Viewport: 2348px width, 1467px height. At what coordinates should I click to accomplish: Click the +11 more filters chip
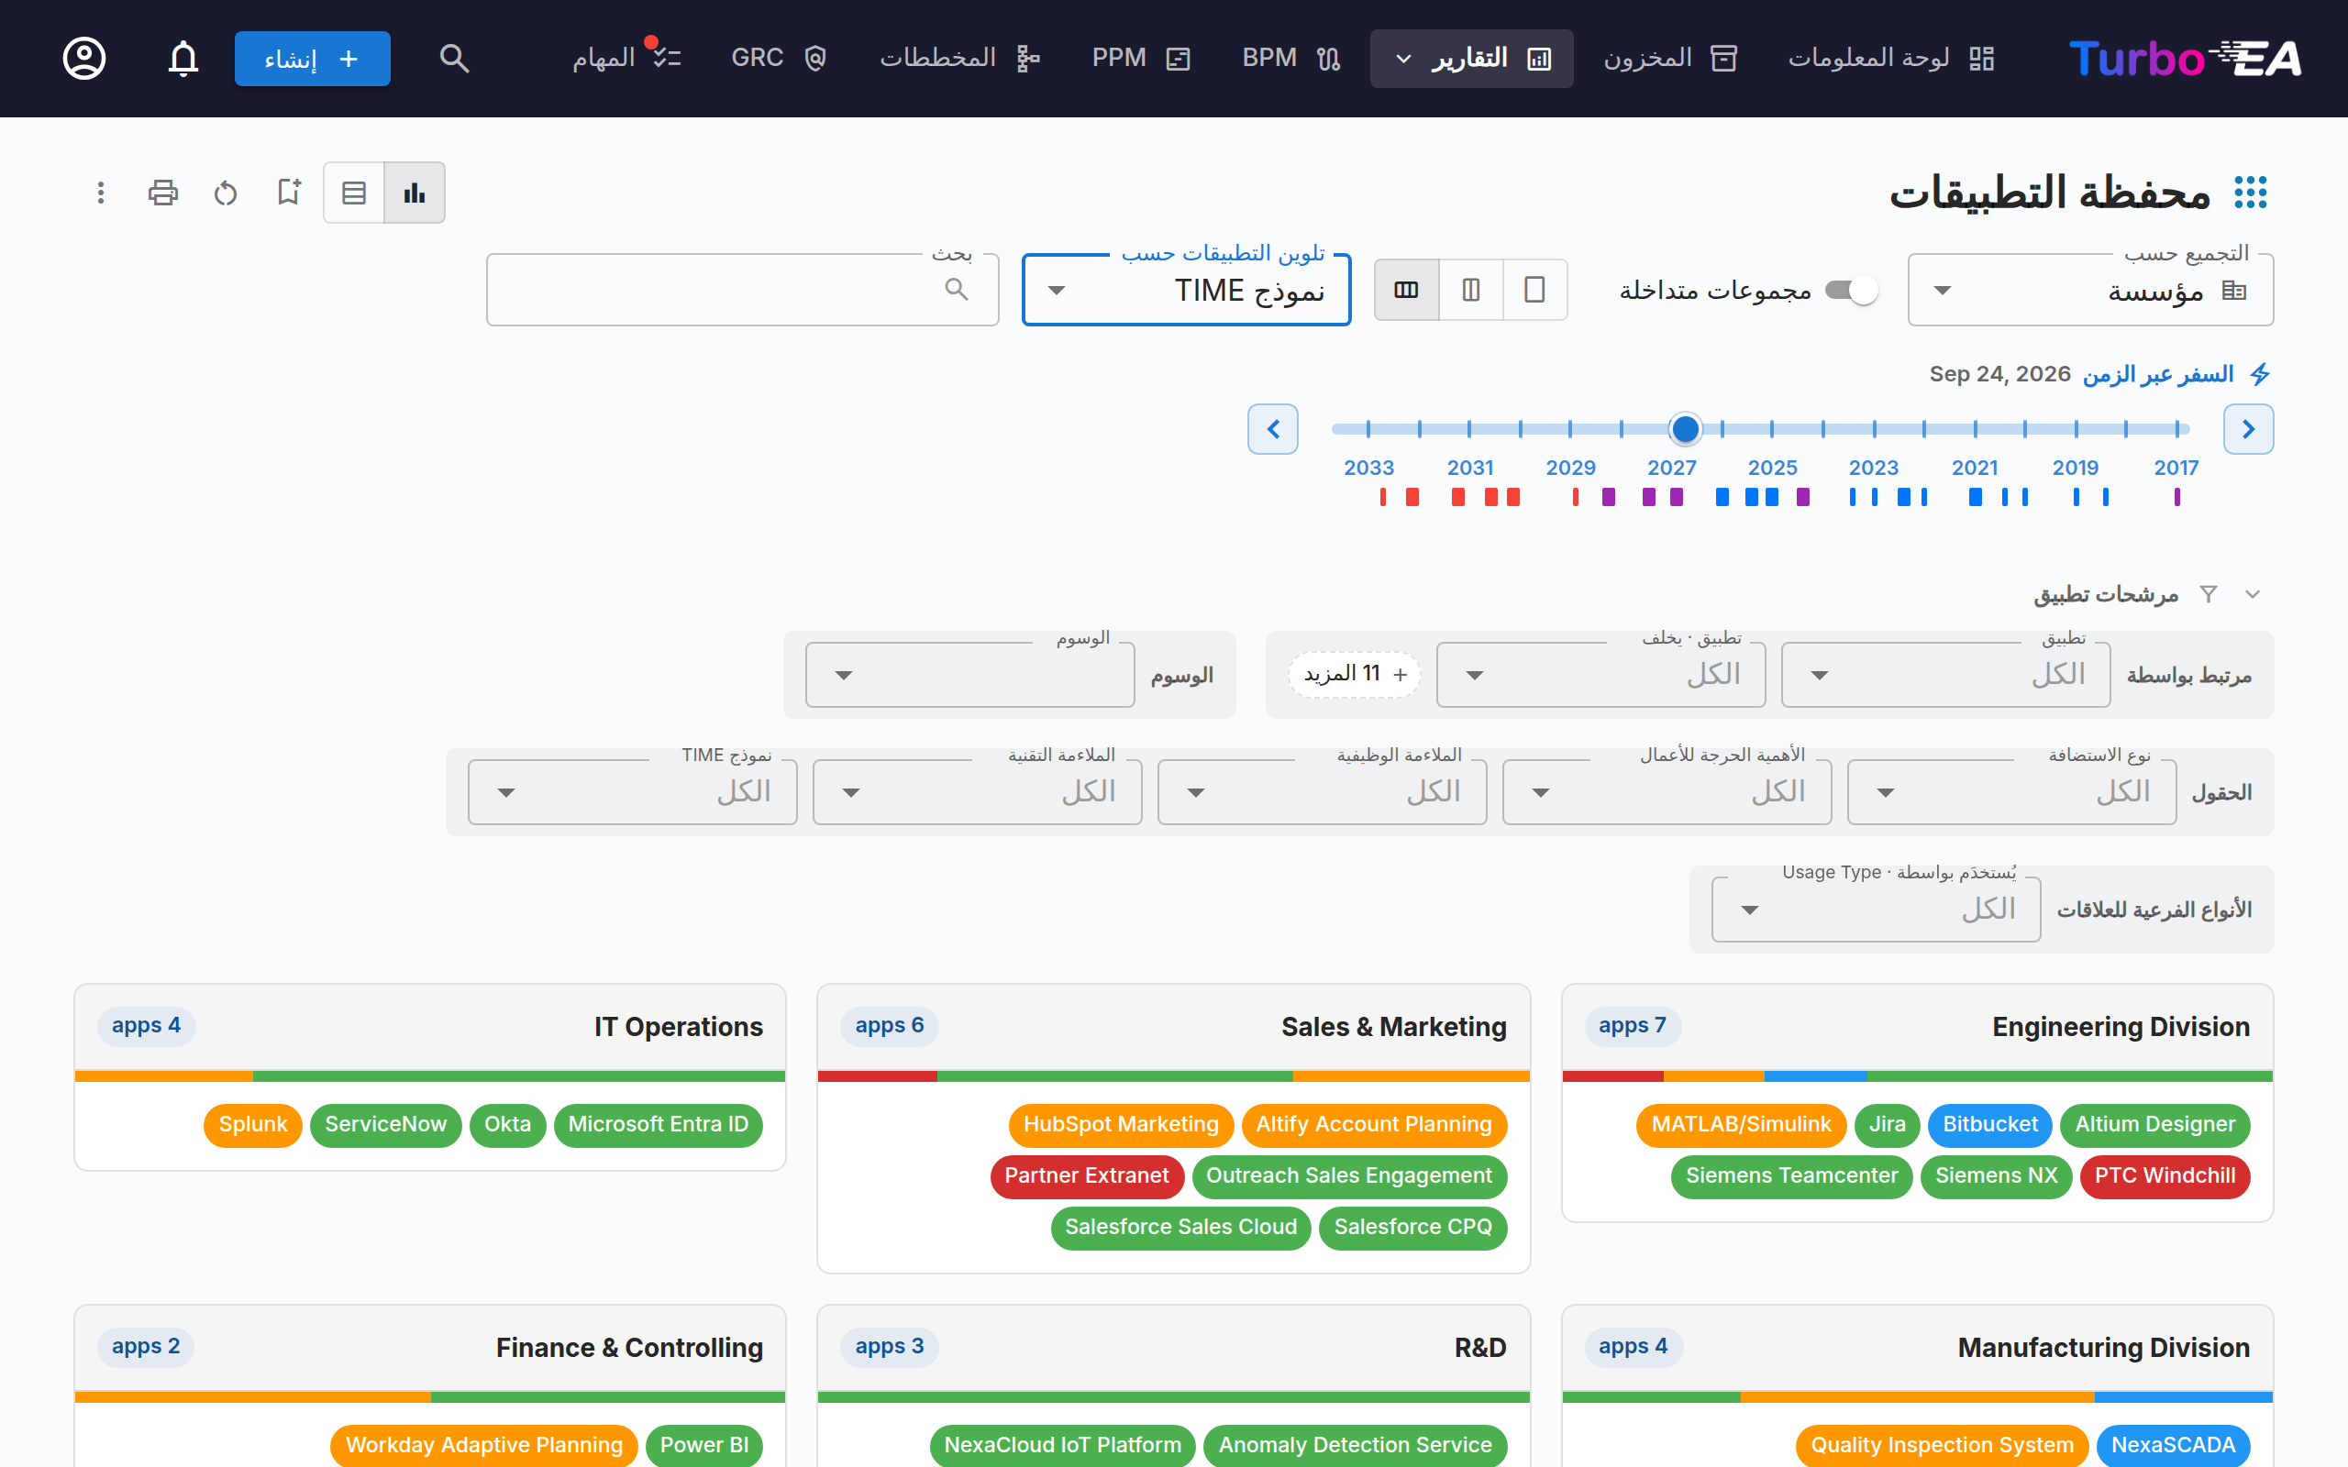coord(1355,674)
